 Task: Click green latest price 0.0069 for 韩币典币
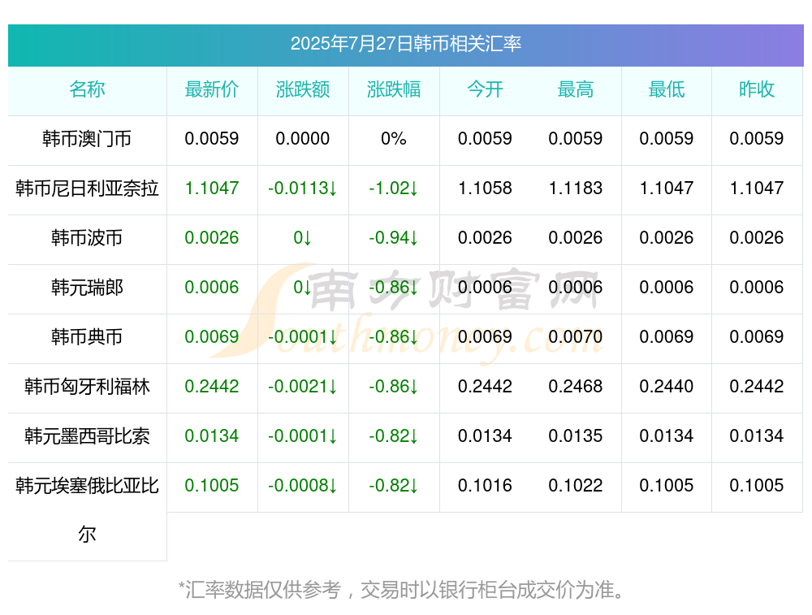[x=212, y=337]
